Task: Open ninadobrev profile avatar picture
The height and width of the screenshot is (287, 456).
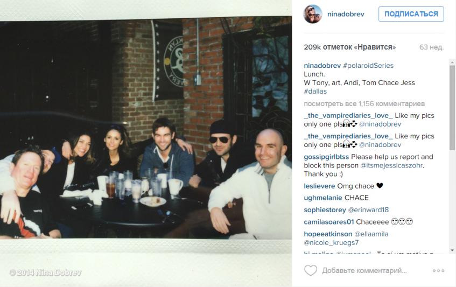Action: (x=313, y=14)
